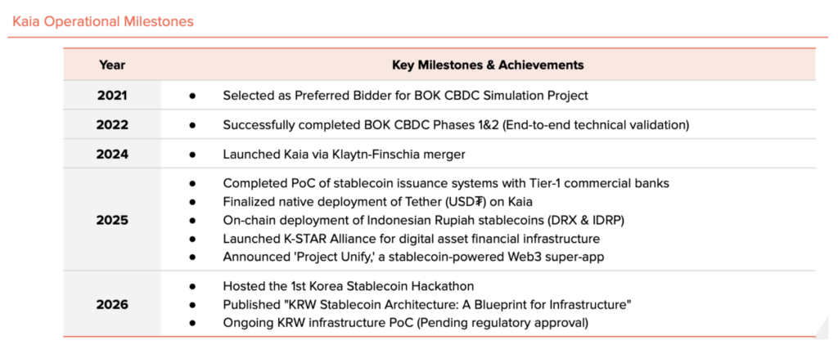Screen dimensions: 838x345
Task: Click the 'Key Milestones & Achievements' header
Action: (x=488, y=65)
